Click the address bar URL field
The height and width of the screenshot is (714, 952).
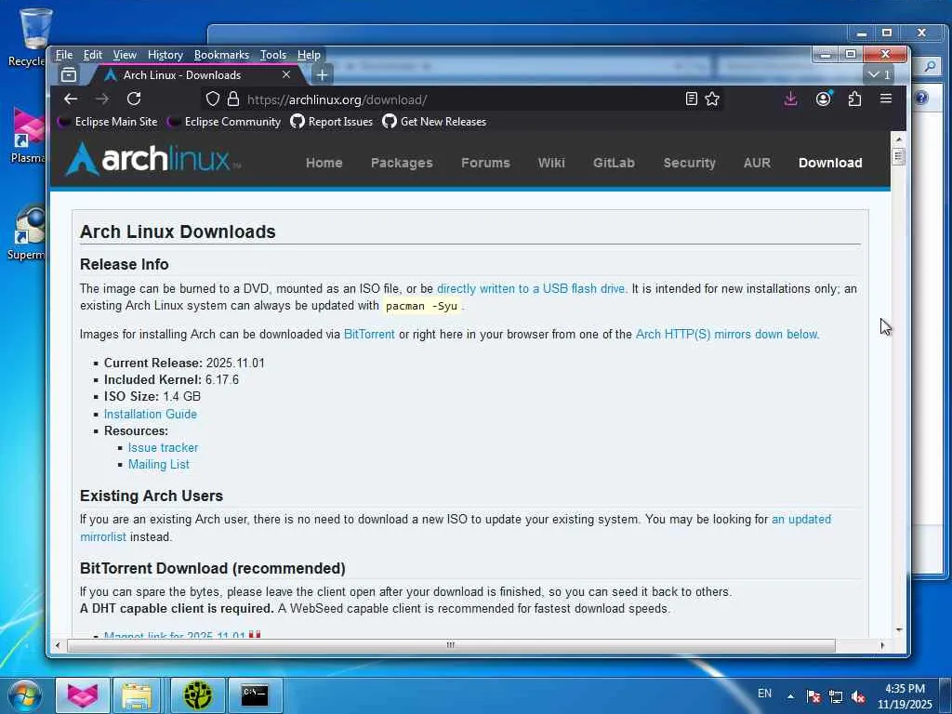461,99
